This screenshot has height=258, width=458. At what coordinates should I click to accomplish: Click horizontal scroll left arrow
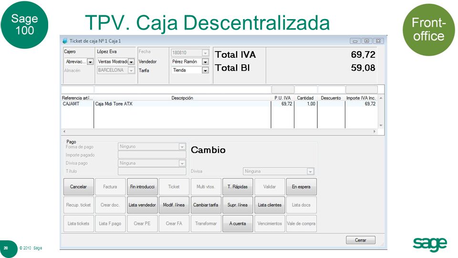pos(64,132)
